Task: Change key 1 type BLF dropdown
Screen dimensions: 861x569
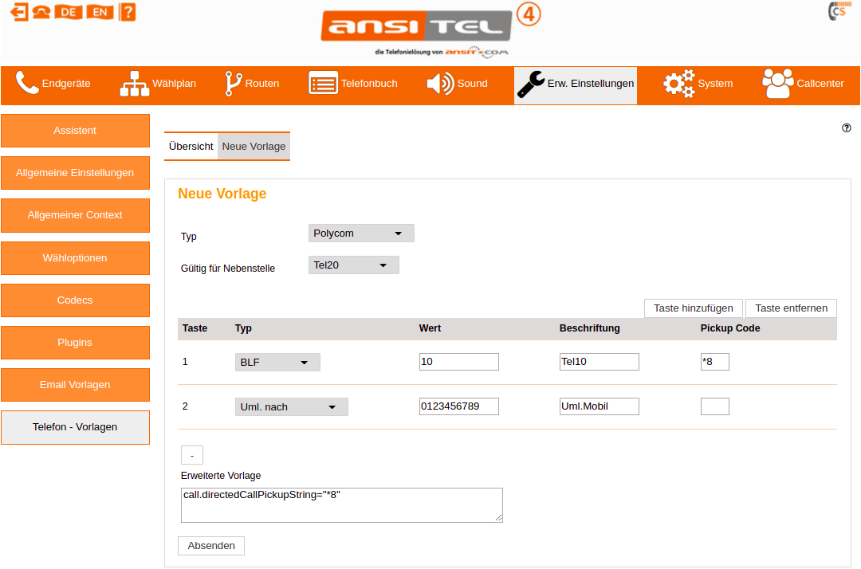Action: pyautogui.click(x=277, y=363)
